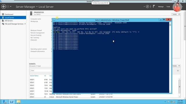The width and height of the screenshot is (186, 104).
Task: Expand the File and Storage Services arrow
Action: pyautogui.click(x=25, y=24)
